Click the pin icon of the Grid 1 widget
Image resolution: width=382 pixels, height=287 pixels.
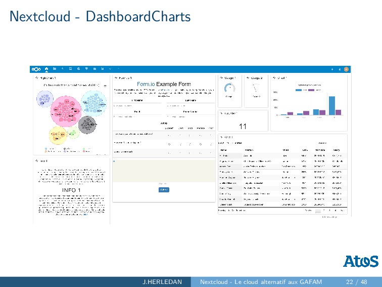(221, 137)
